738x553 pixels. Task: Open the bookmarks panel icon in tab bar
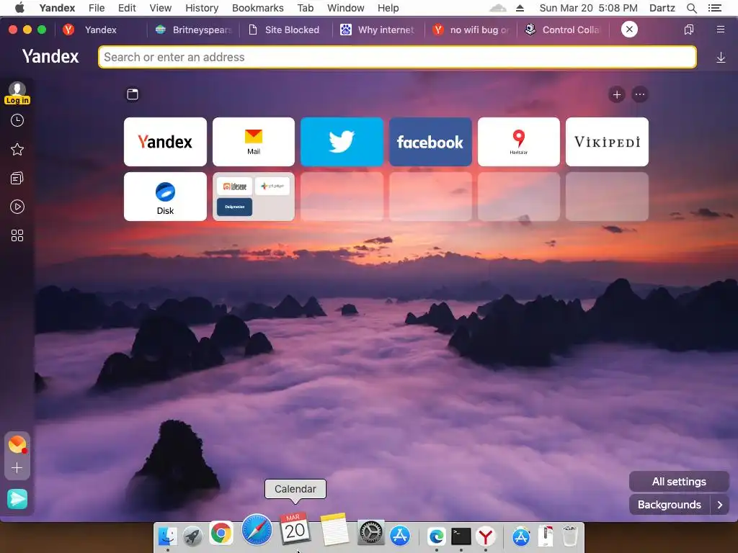click(x=688, y=30)
